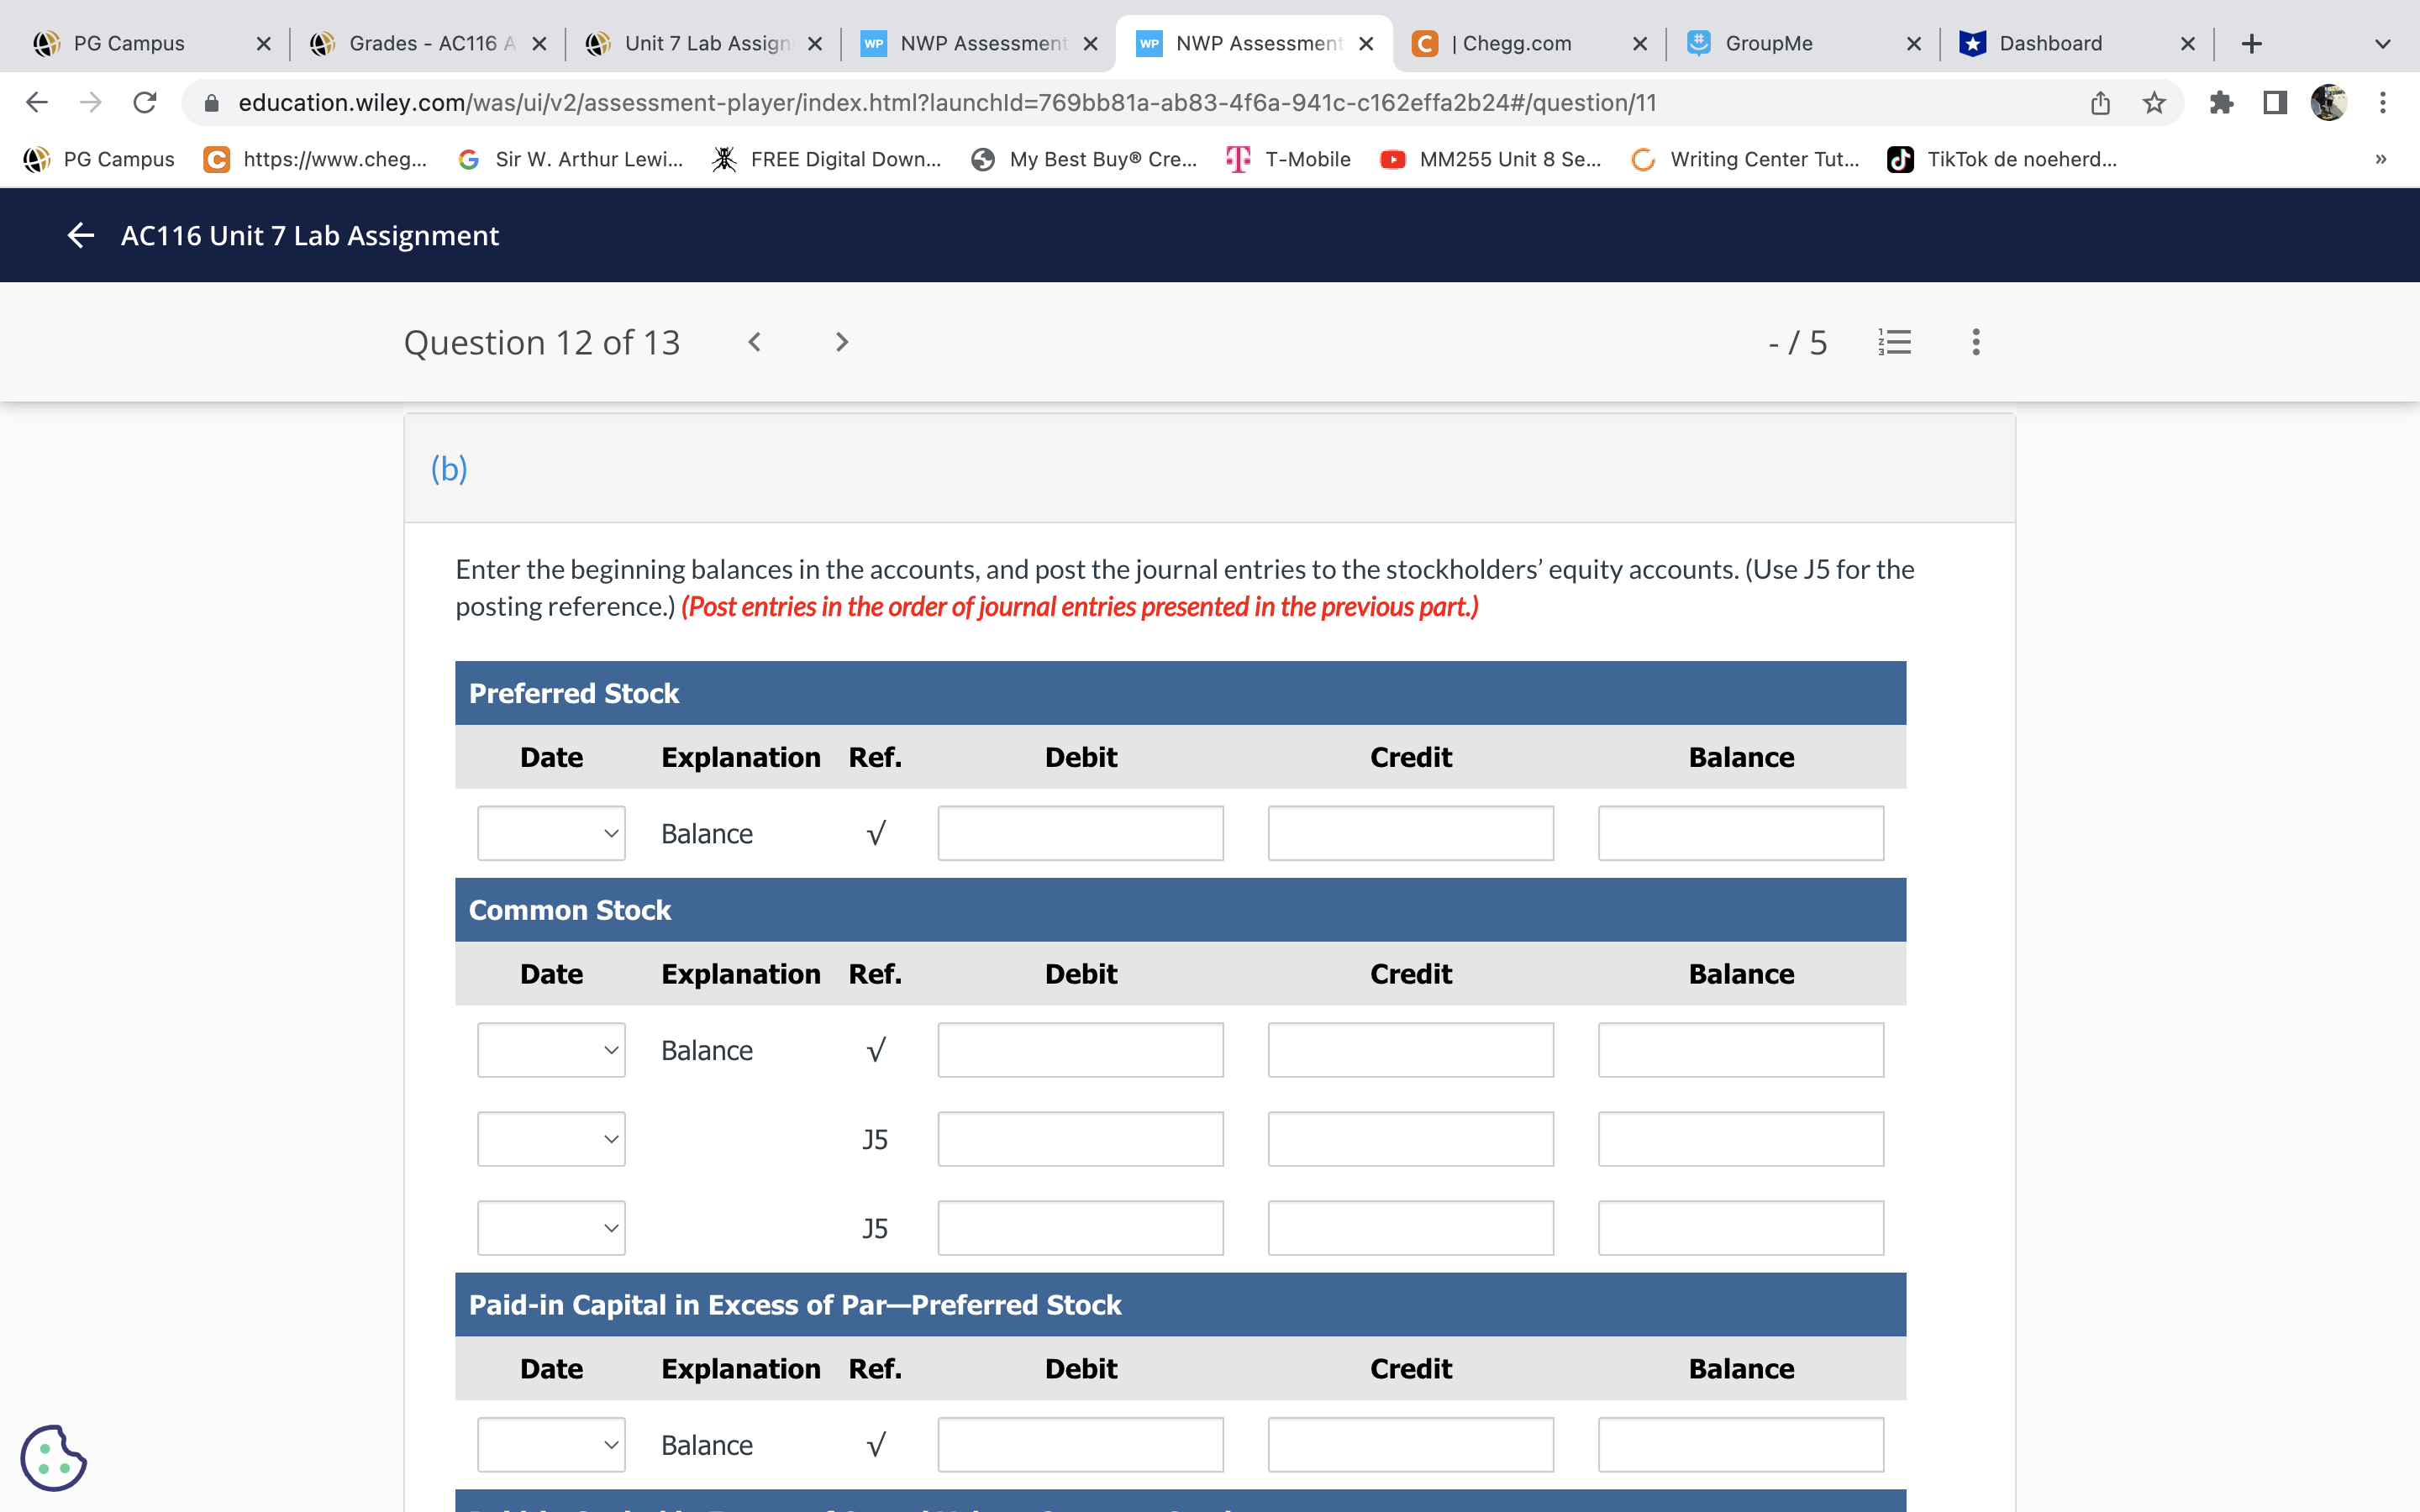Screen dimensions: 2420x1512
Task: Bookmark this page with the star icon
Action: click(2154, 103)
